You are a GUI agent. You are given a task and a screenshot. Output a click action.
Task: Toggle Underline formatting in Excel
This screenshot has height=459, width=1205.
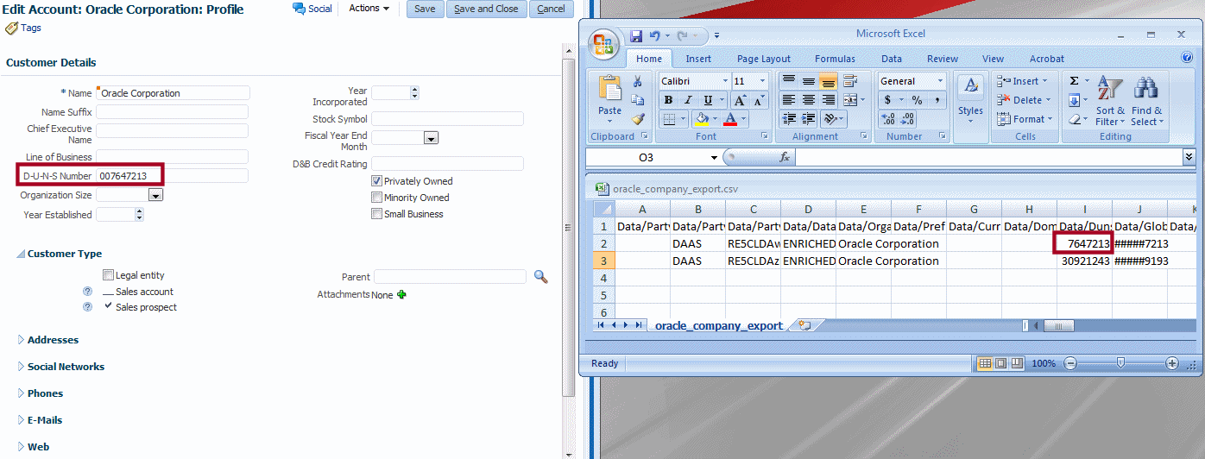tap(708, 100)
